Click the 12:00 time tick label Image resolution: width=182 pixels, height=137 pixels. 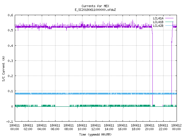[96, 129]
